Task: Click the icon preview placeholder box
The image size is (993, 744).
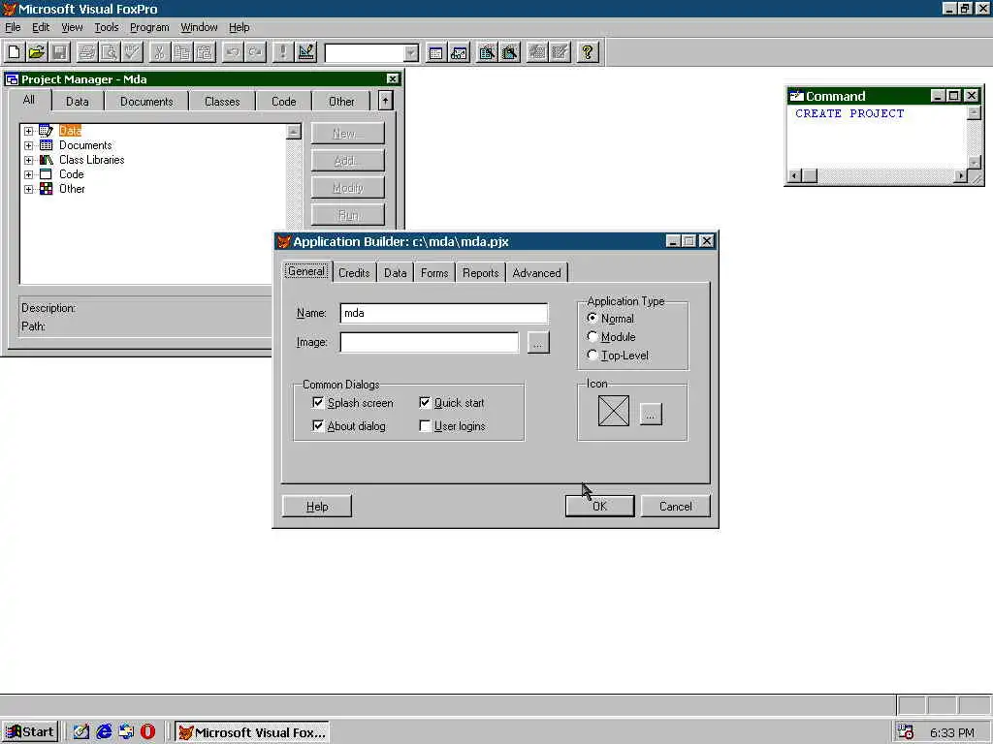Action: click(614, 411)
